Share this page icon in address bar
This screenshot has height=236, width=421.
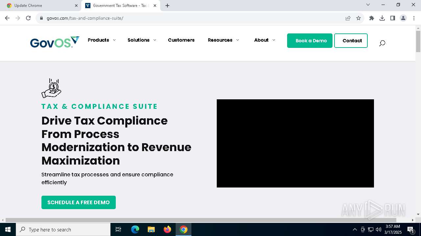[x=348, y=18]
